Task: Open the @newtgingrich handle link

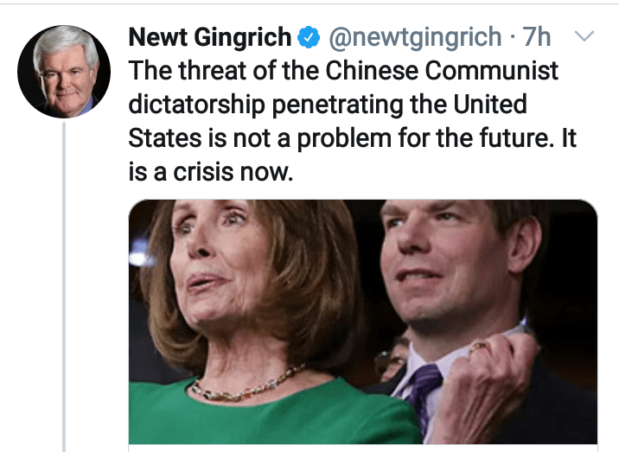Action: pyautogui.click(x=415, y=37)
